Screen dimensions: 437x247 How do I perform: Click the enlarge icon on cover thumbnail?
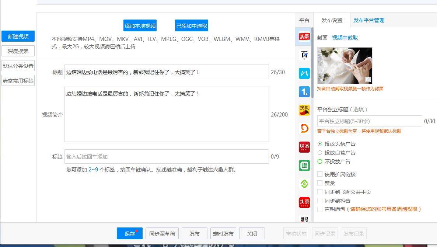pyautogui.click(x=368, y=79)
